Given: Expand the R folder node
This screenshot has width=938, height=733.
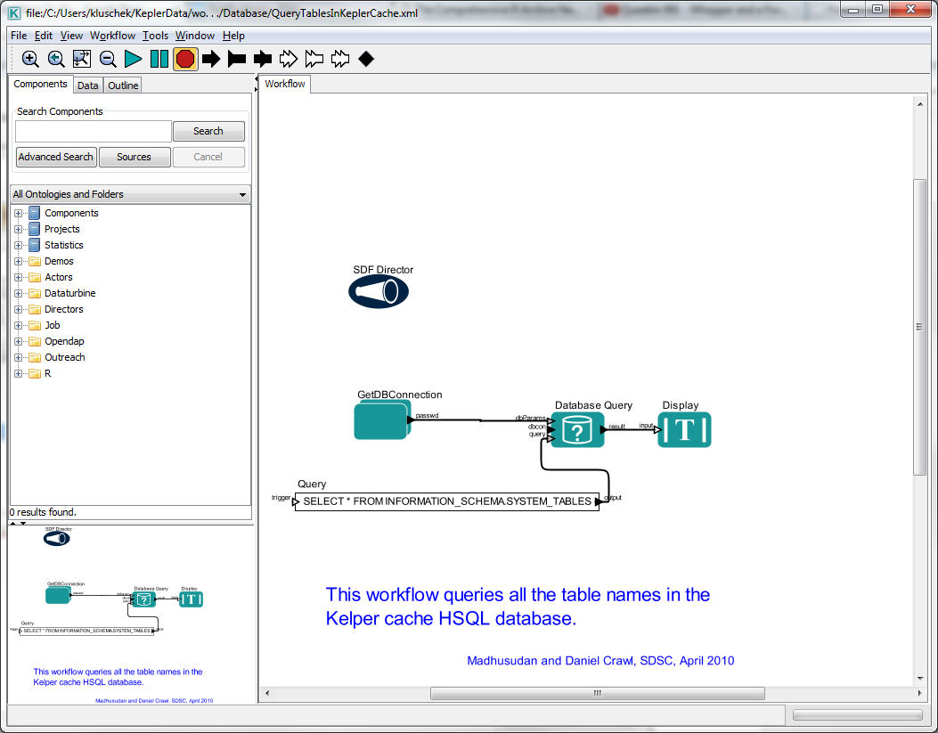Looking at the screenshot, I should click(18, 374).
